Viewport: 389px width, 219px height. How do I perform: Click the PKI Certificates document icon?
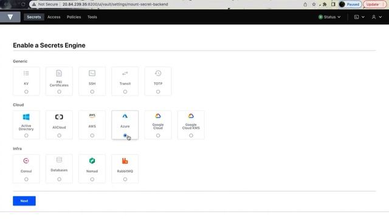click(59, 73)
